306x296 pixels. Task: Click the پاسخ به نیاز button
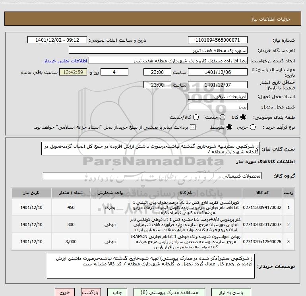pyautogui.click(x=231, y=292)
